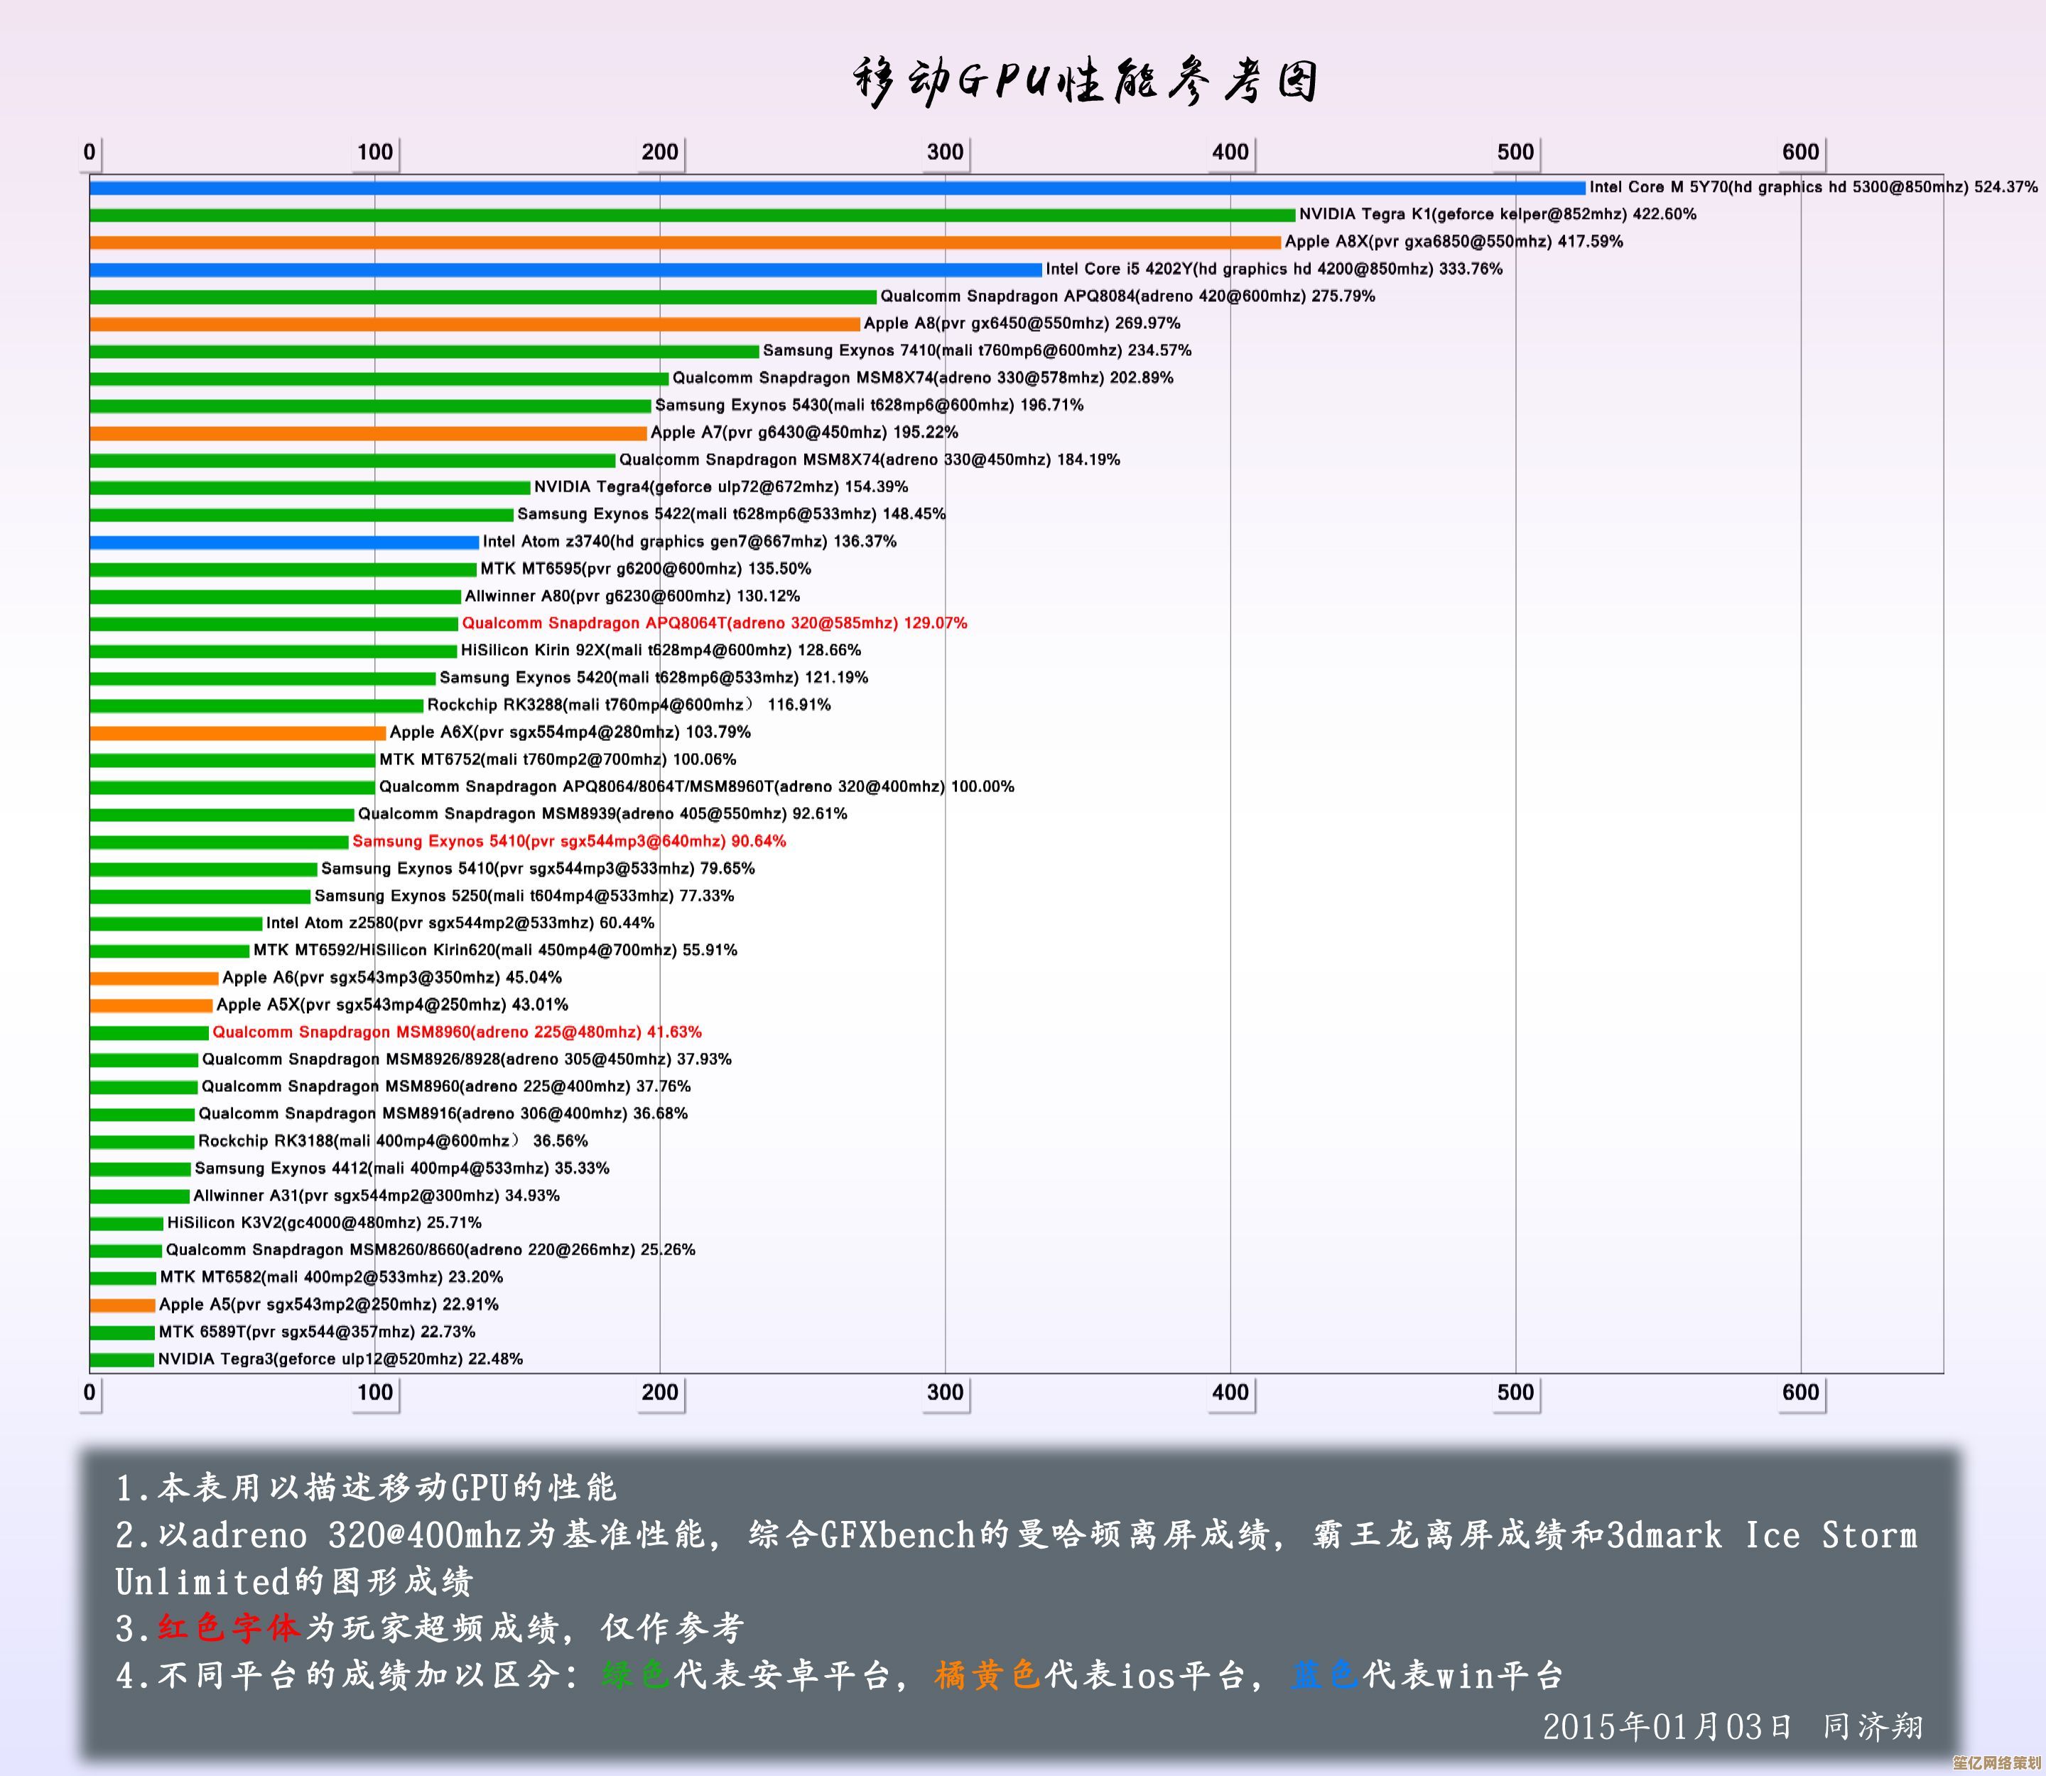Image resolution: width=2046 pixels, height=1776 pixels.
Task: Click the green 绿色 legend word in note 4
Action: [x=635, y=1676]
